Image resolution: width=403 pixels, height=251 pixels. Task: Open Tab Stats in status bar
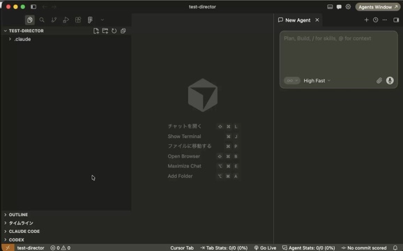(224, 248)
